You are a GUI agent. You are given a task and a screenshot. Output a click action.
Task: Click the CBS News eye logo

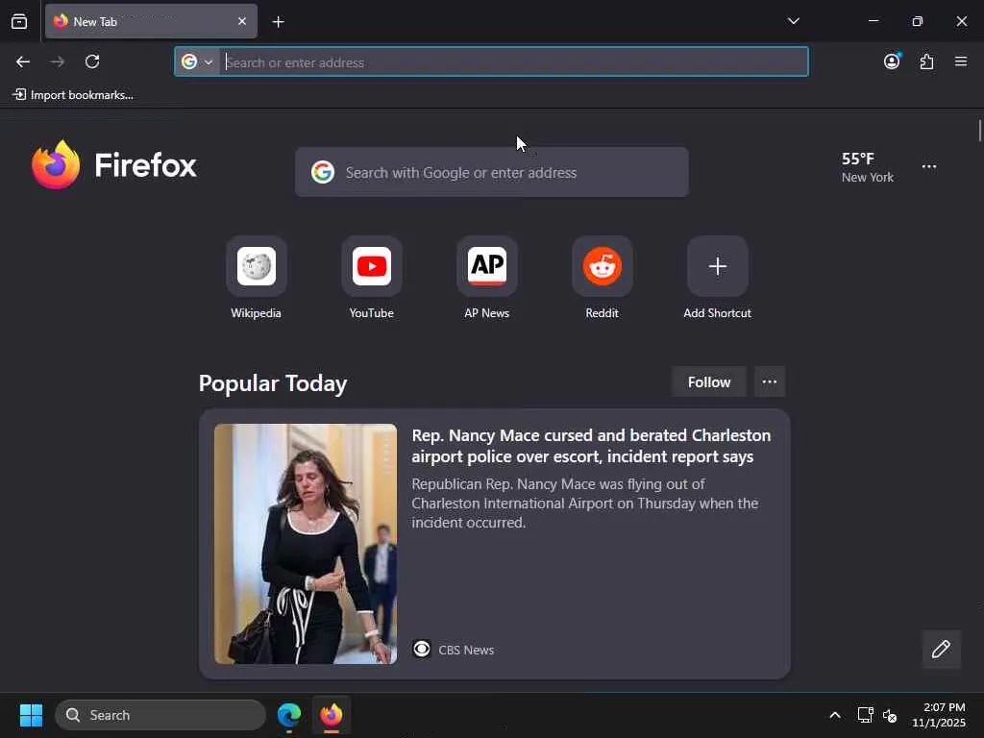click(x=422, y=649)
